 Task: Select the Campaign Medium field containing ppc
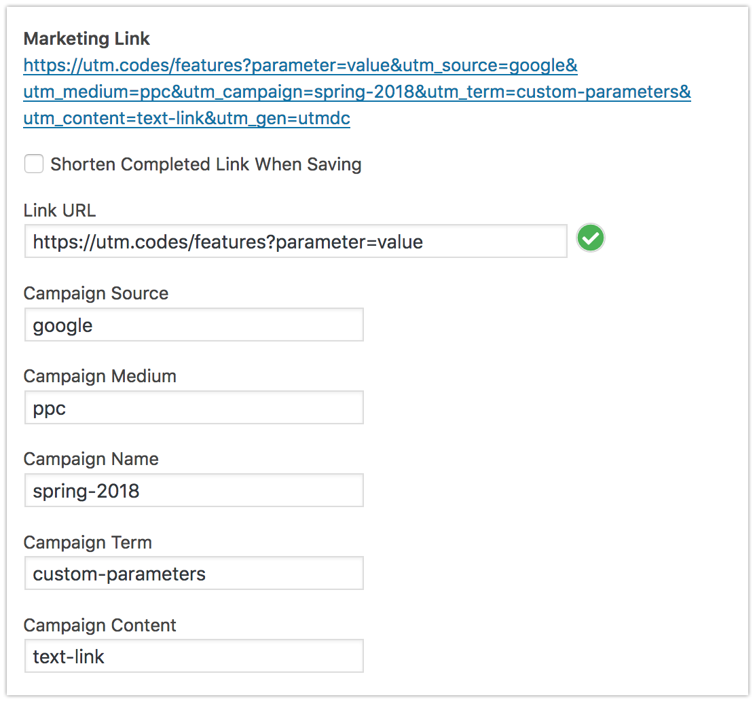tap(194, 408)
